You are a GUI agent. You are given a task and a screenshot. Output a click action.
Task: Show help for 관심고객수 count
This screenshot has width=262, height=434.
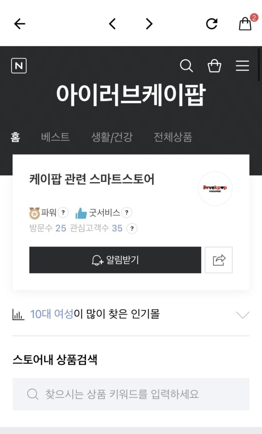pos(132,228)
